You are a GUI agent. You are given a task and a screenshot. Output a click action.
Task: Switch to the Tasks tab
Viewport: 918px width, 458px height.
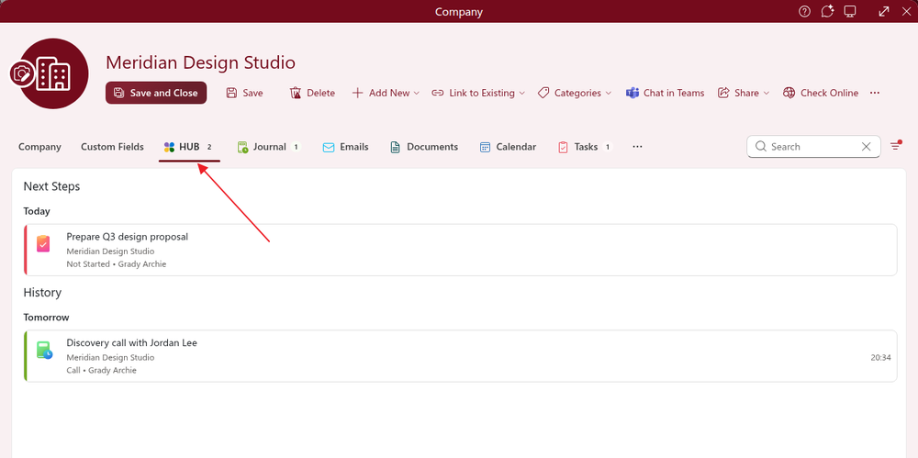(585, 147)
